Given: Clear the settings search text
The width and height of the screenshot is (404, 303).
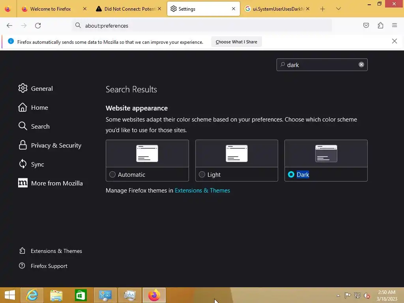Looking at the screenshot, I should point(361,65).
